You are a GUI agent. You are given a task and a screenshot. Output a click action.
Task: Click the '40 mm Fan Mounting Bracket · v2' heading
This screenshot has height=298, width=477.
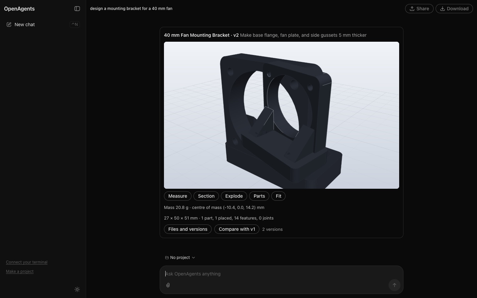tap(201, 35)
